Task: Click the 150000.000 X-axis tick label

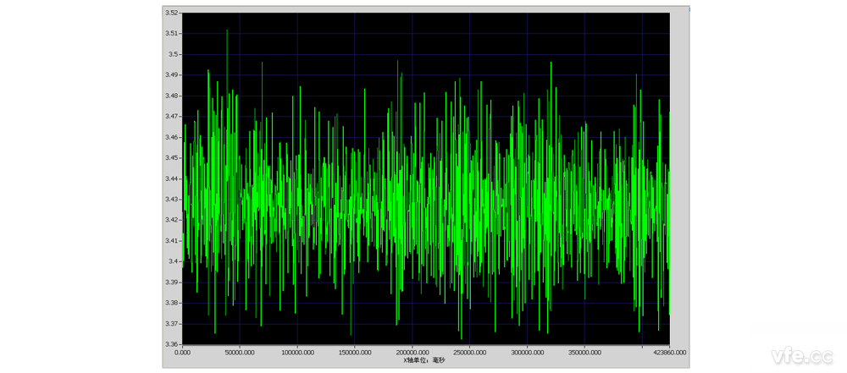Action: pos(355,352)
